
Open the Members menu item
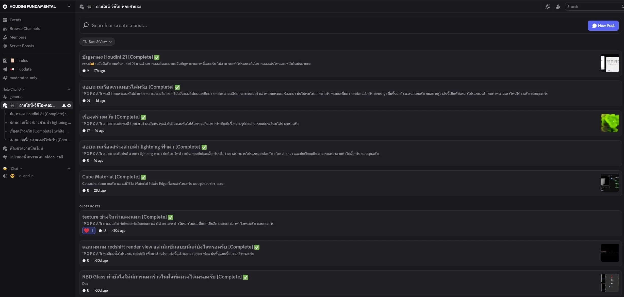[x=18, y=37]
